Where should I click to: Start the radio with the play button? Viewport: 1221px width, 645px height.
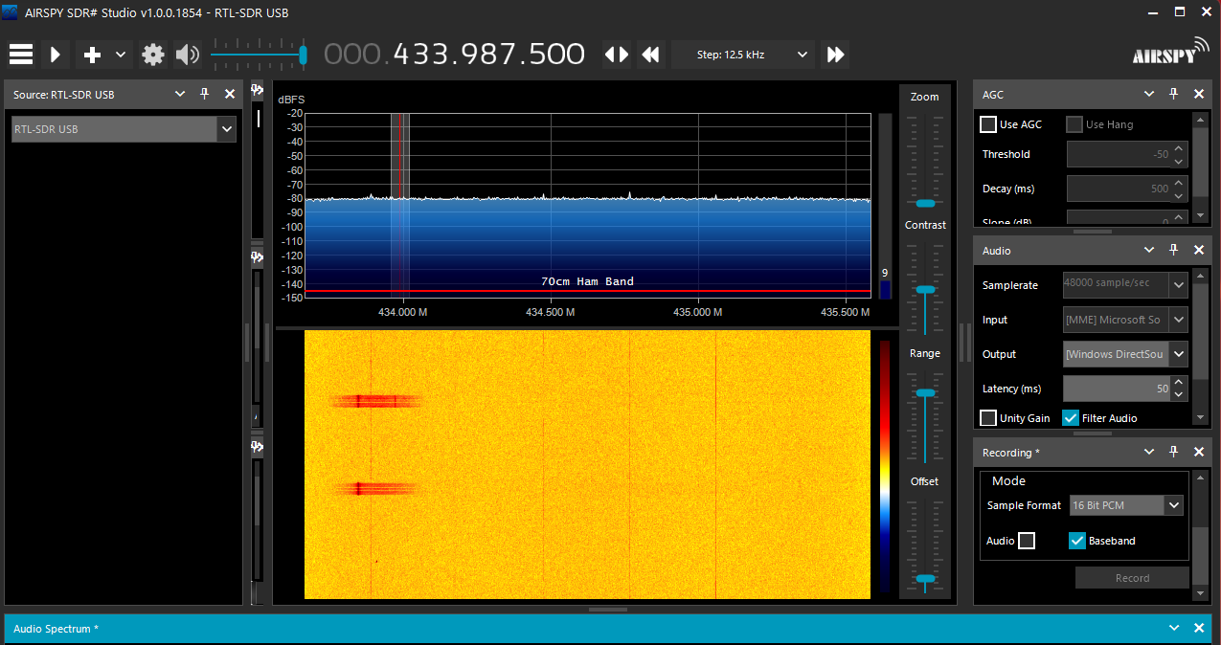click(56, 55)
